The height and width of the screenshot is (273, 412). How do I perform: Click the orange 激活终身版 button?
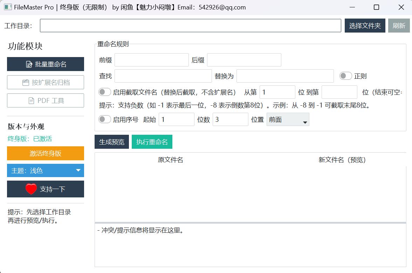click(x=45, y=153)
